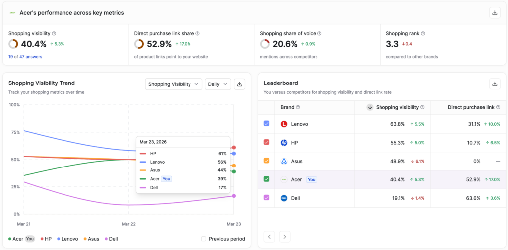The image size is (508, 250).
Task: Go to next leaderboard page
Action: point(284,237)
